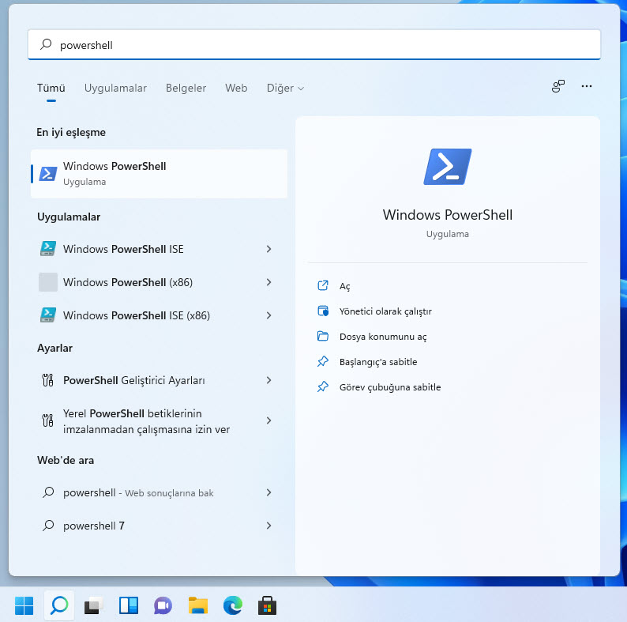Click the magnifier icon beside Web sonuçlarına bak
The height and width of the screenshot is (622, 627).
pyautogui.click(x=48, y=492)
